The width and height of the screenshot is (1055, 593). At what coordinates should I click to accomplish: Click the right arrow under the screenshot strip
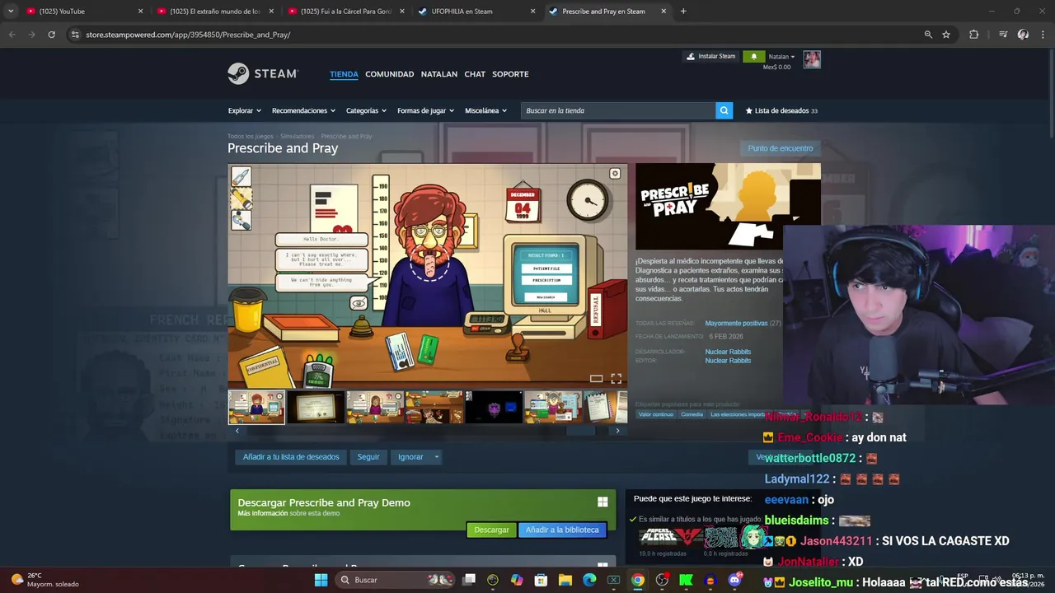click(617, 431)
